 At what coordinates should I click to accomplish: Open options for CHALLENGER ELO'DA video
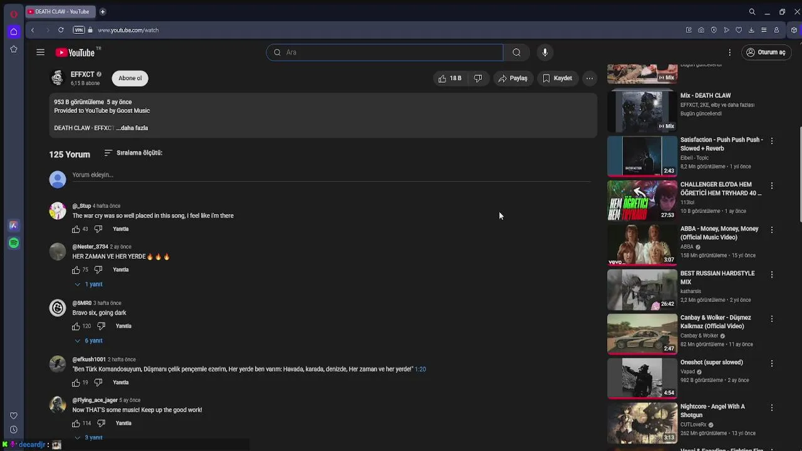click(x=772, y=185)
